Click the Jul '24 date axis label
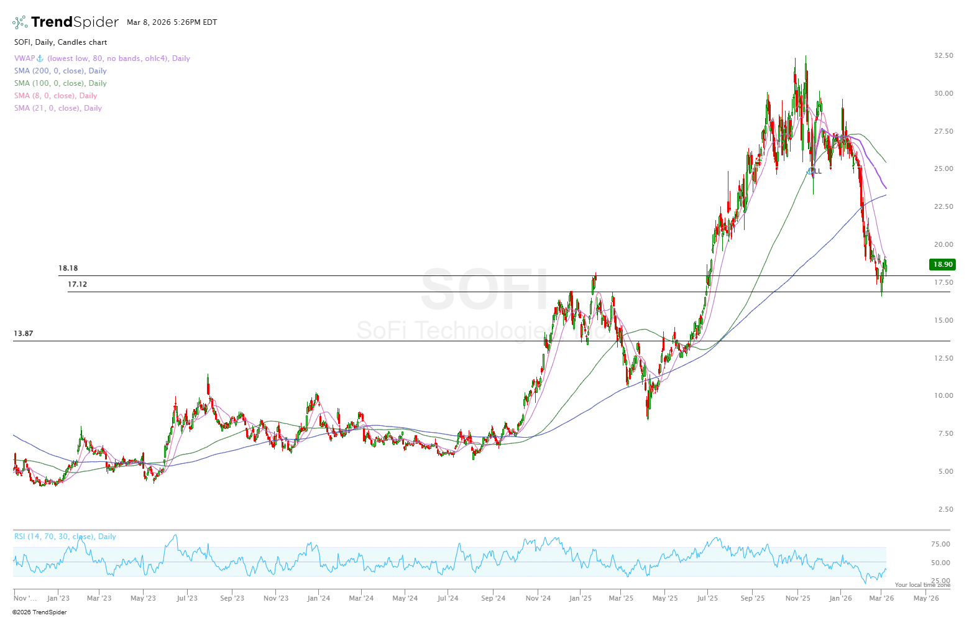 click(x=448, y=599)
